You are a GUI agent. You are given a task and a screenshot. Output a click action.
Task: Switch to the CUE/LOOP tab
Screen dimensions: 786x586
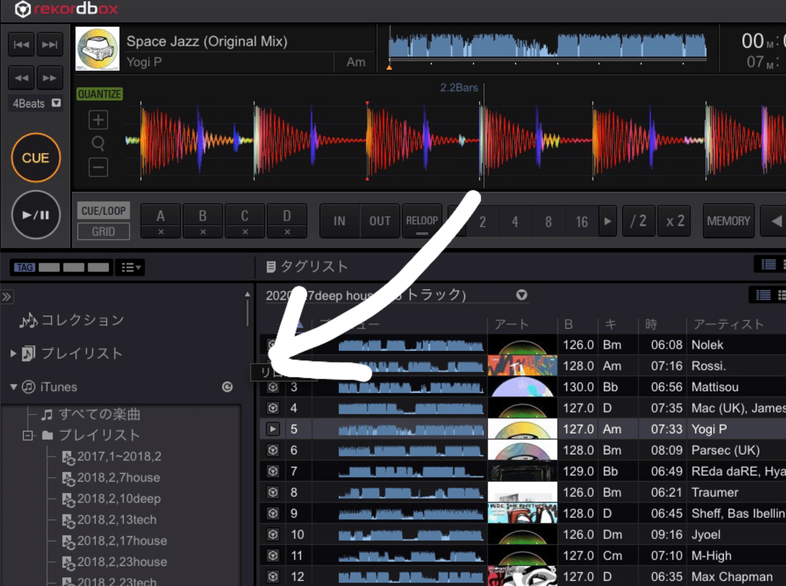click(103, 211)
